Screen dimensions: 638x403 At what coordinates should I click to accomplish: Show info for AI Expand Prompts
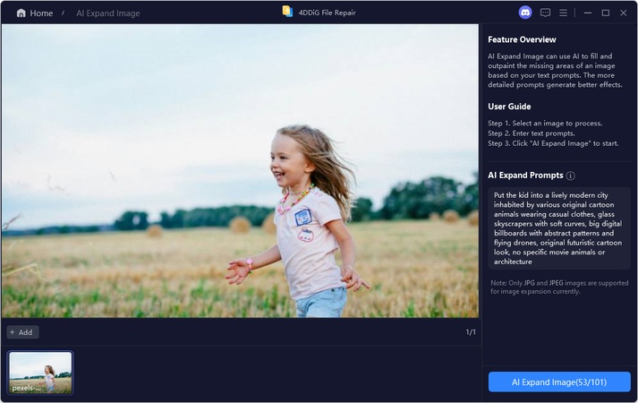(571, 176)
